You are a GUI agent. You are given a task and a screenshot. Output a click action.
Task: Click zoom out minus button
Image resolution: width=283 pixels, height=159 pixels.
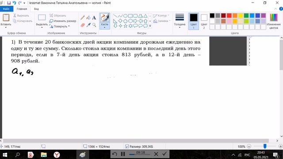249,146
